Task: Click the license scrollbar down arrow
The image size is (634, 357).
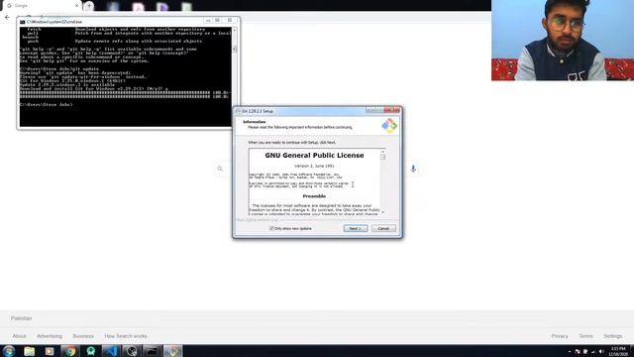Action: click(x=383, y=212)
